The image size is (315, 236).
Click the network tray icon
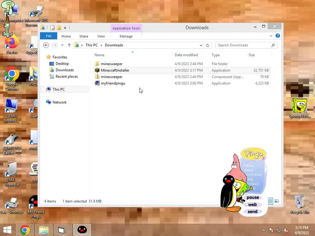278,230
